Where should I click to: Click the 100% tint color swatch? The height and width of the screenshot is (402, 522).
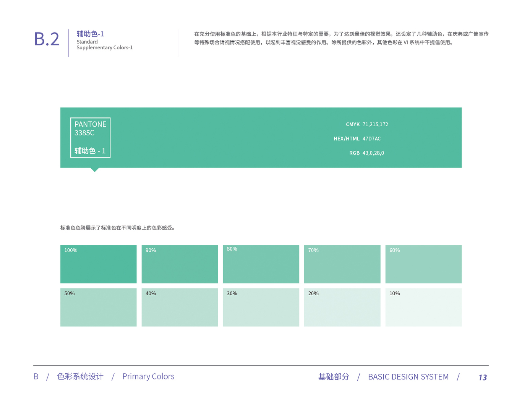coord(98,264)
